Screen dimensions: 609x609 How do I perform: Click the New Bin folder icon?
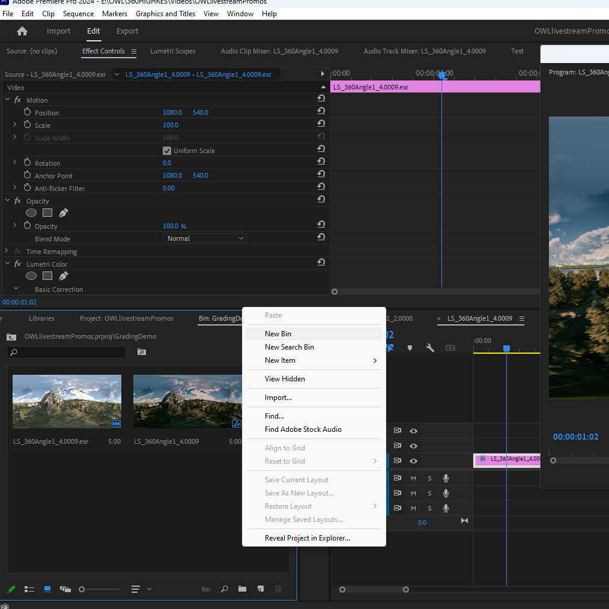[243, 589]
